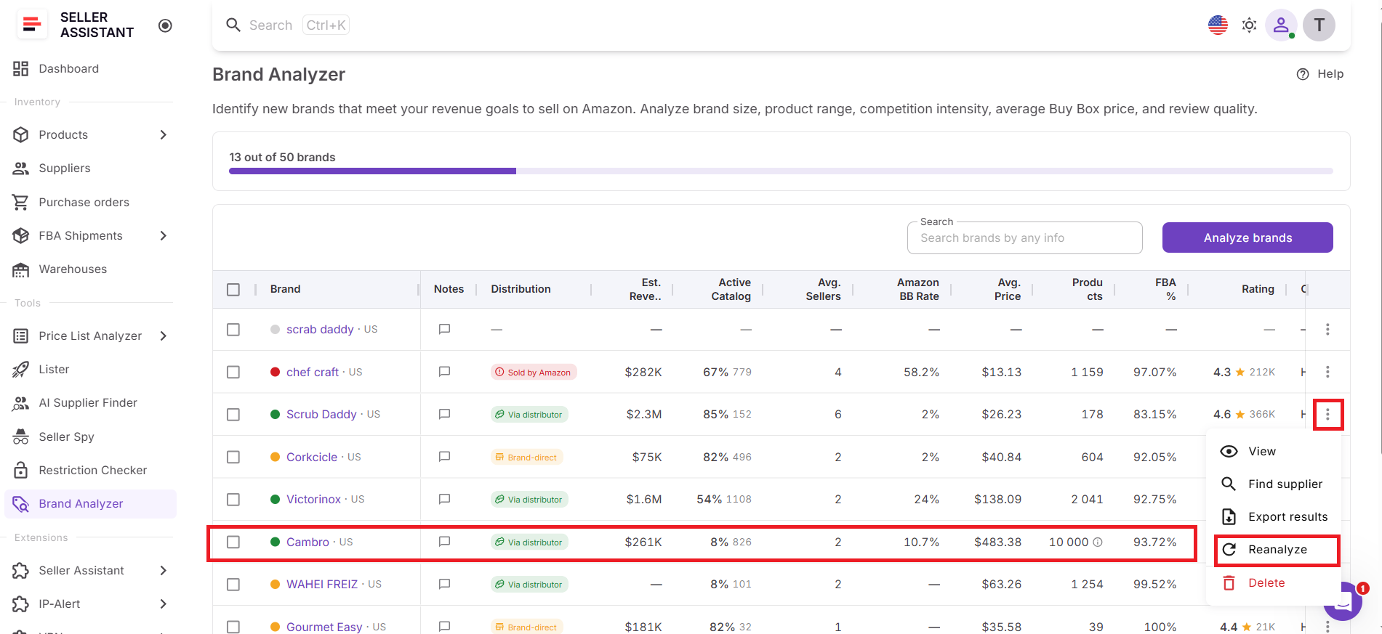Check the Victorinox row checkbox
The height and width of the screenshot is (634, 1382).
click(x=233, y=500)
